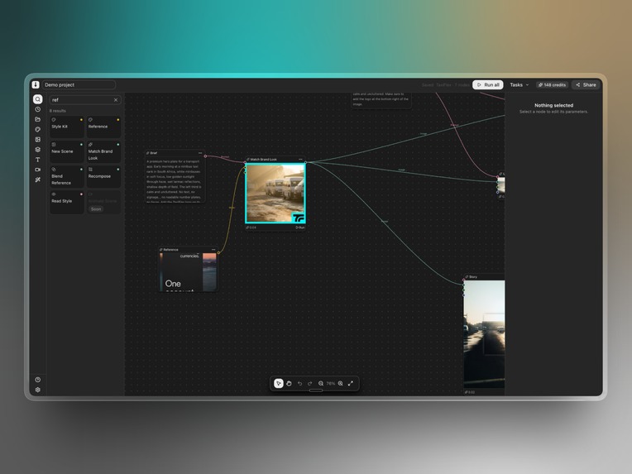This screenshot has height=474, width=632.
Task: Select the Reference node image
Action: [x=189, y=271]
